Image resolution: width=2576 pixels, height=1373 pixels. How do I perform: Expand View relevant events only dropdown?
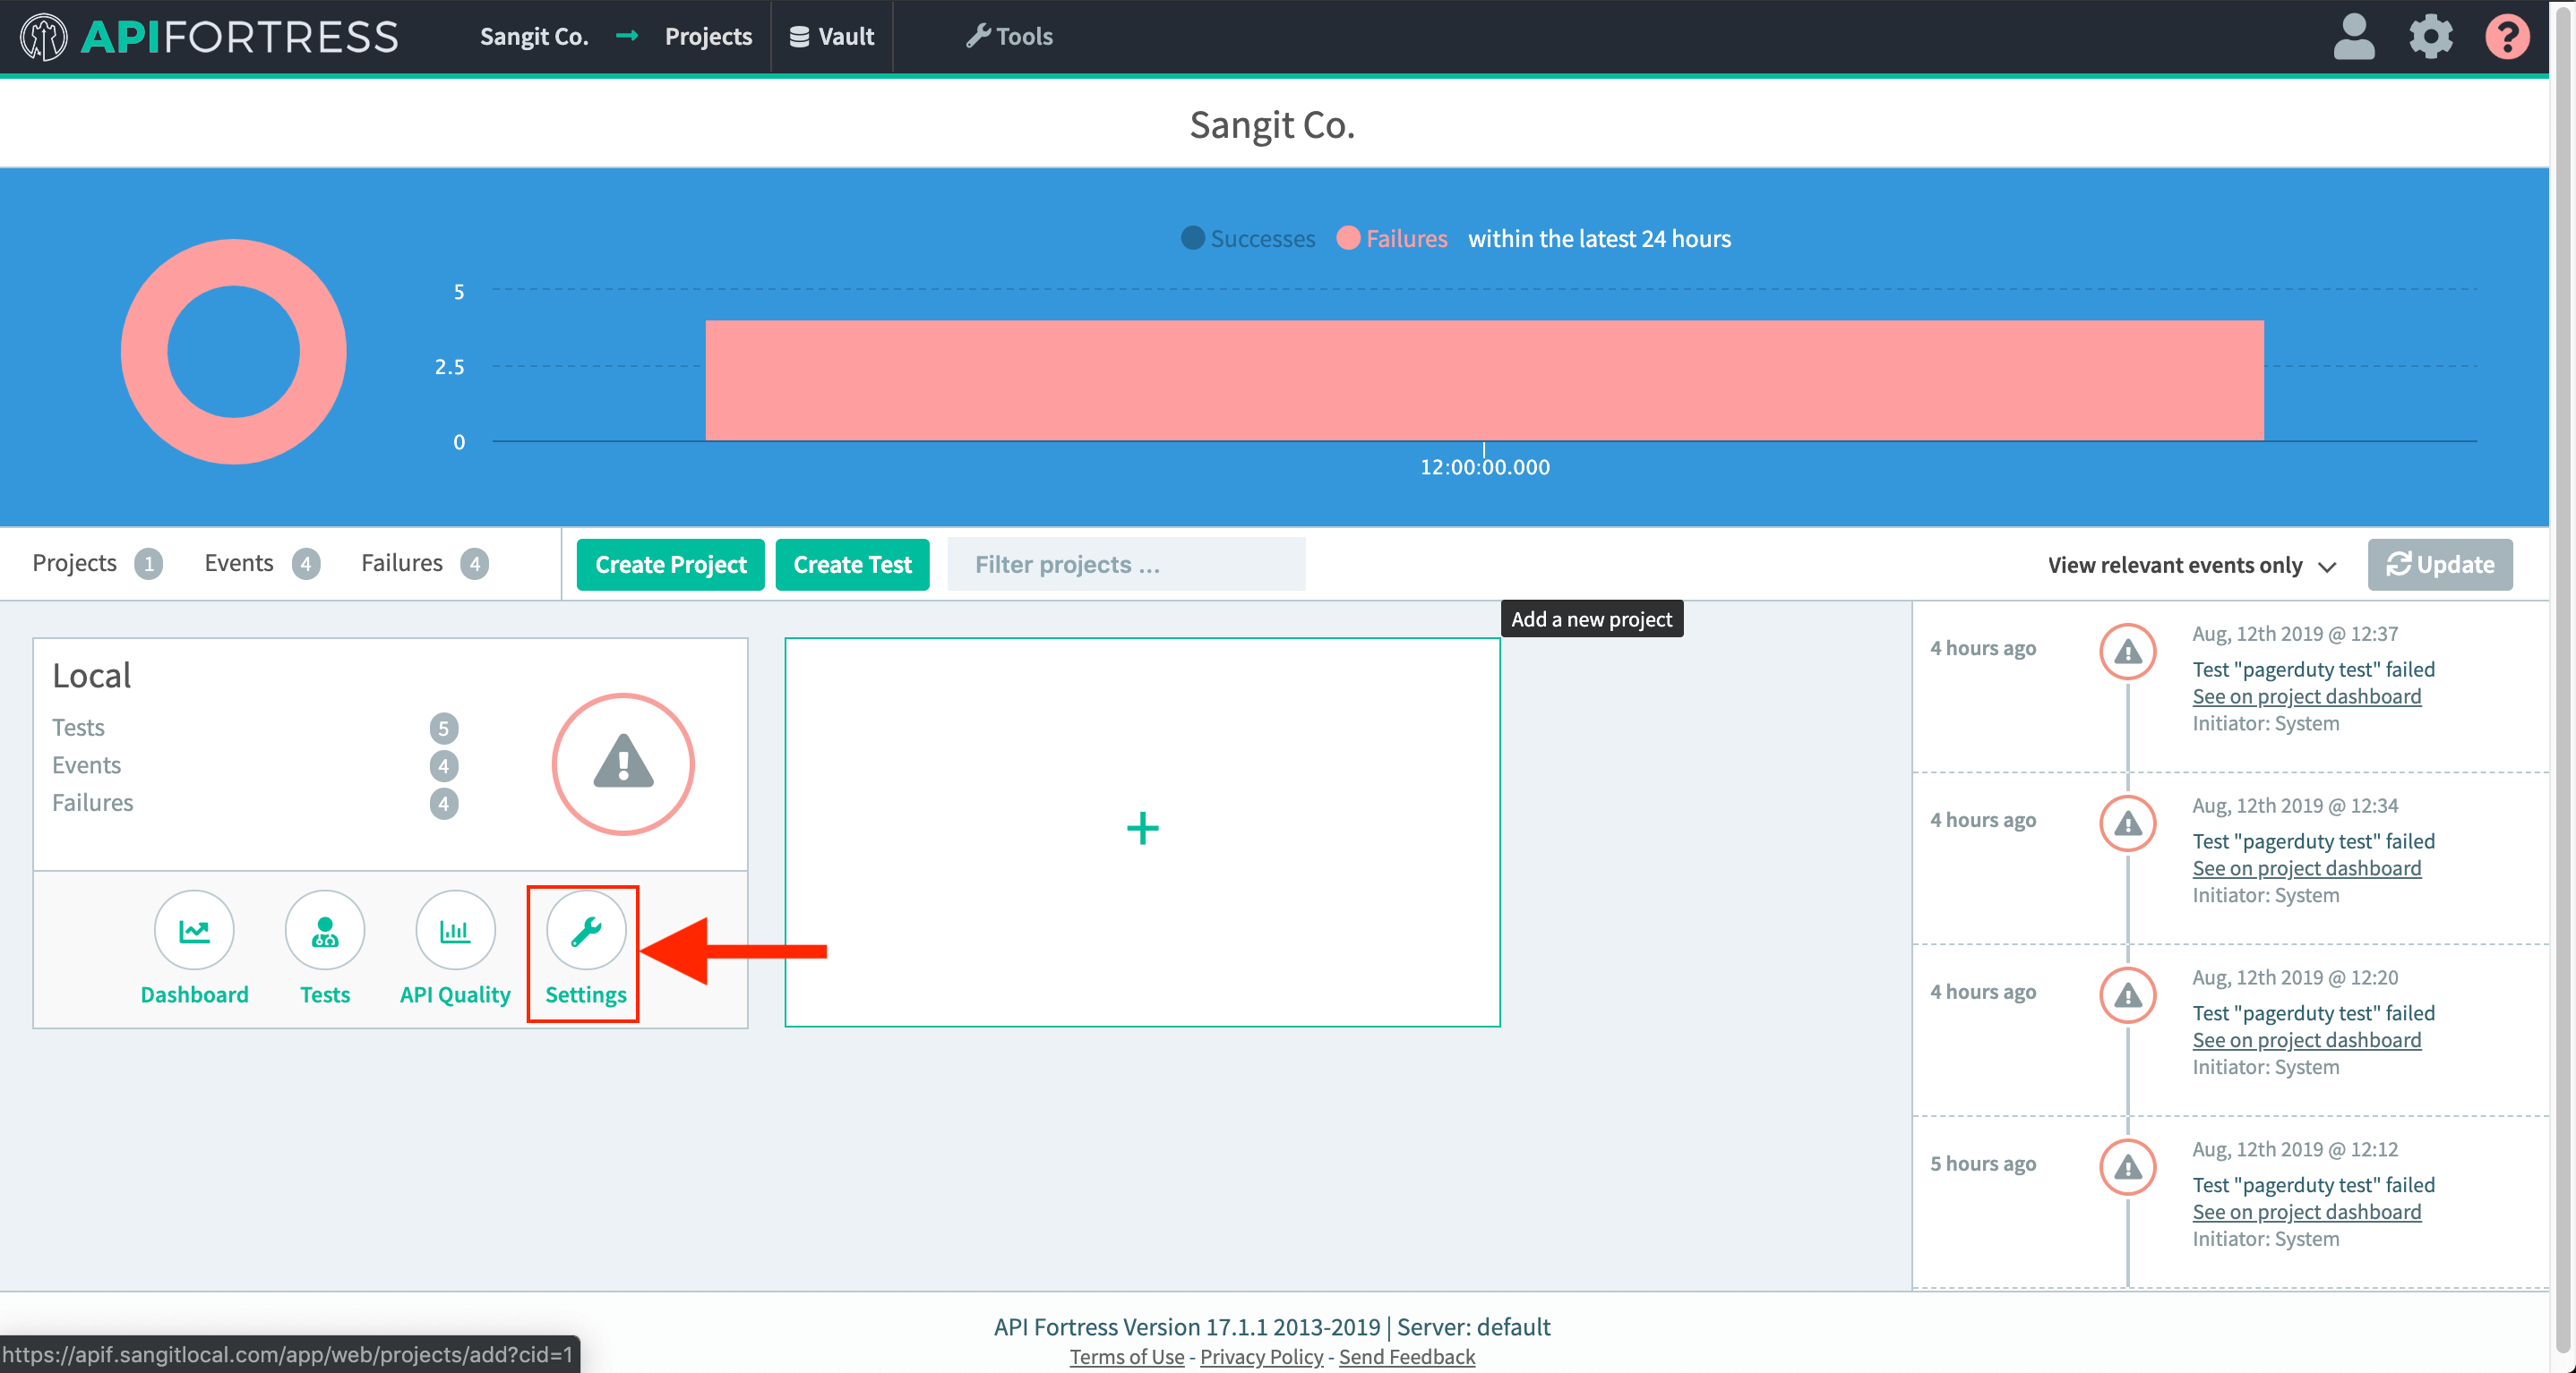[x=2191, y=566]
